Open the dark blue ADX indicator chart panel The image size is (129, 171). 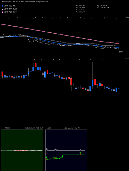click(x=66, y=150)
